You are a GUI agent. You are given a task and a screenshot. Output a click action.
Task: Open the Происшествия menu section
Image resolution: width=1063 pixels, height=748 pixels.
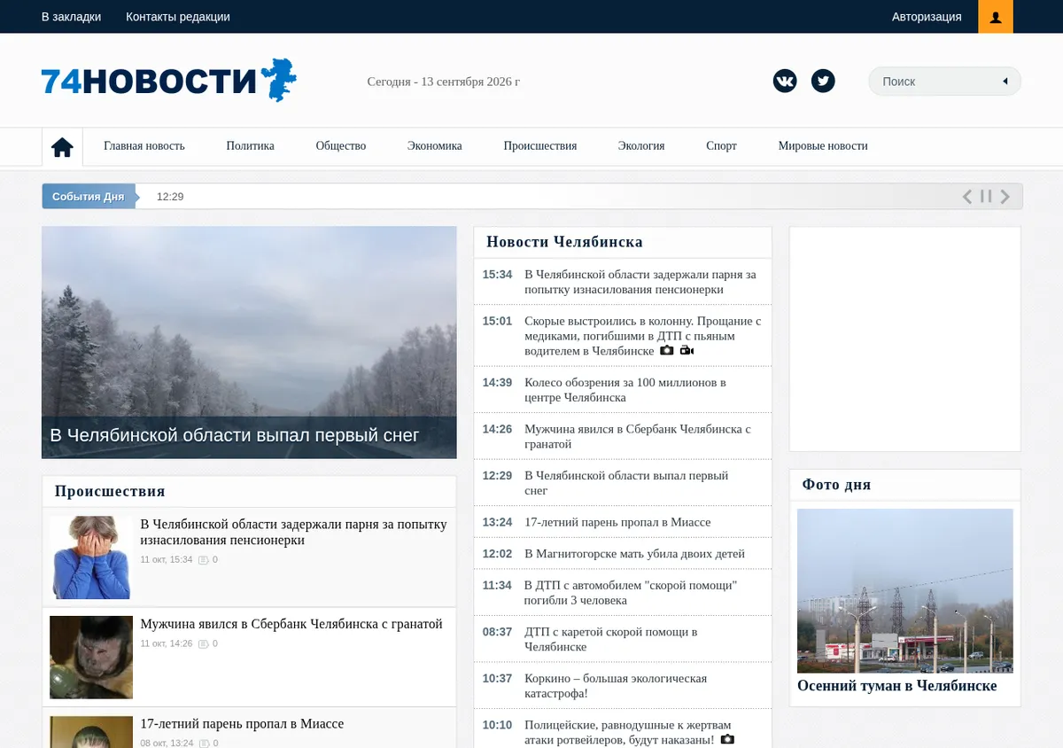[539, 146]
